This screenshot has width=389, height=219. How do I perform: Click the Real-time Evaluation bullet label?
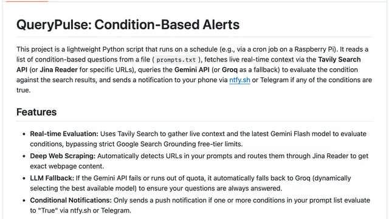point(64,134)
